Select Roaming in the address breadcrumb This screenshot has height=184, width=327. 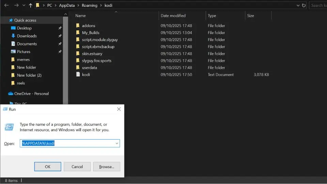click(x=90, y=5)
